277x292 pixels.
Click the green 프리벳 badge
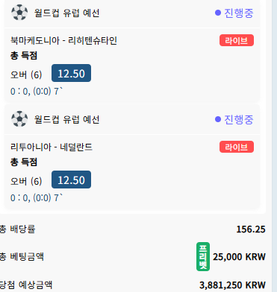tap(203, 256)
